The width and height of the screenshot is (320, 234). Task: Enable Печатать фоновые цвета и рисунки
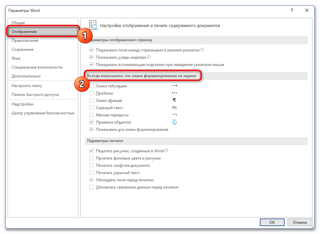(x=92, y=158)
